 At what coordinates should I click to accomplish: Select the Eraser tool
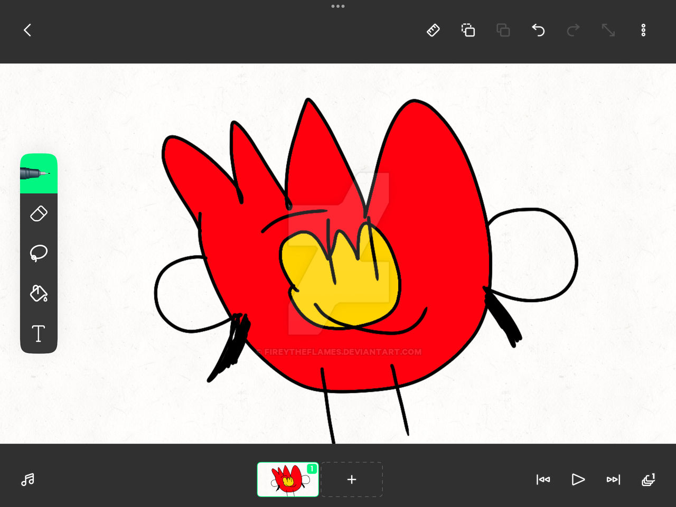pyautogui.click(x=39, y=213)
